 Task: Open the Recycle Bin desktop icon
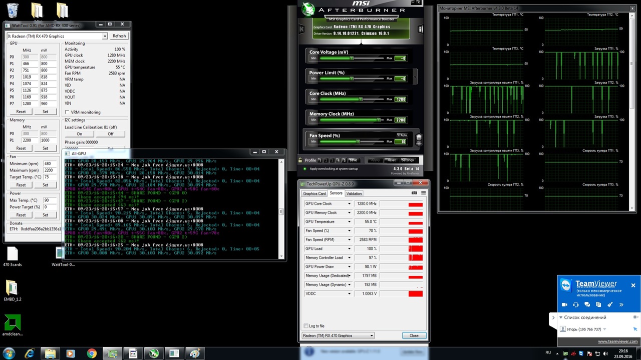(14, 10)
